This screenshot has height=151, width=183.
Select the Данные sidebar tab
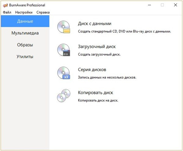tap(25, 21)
